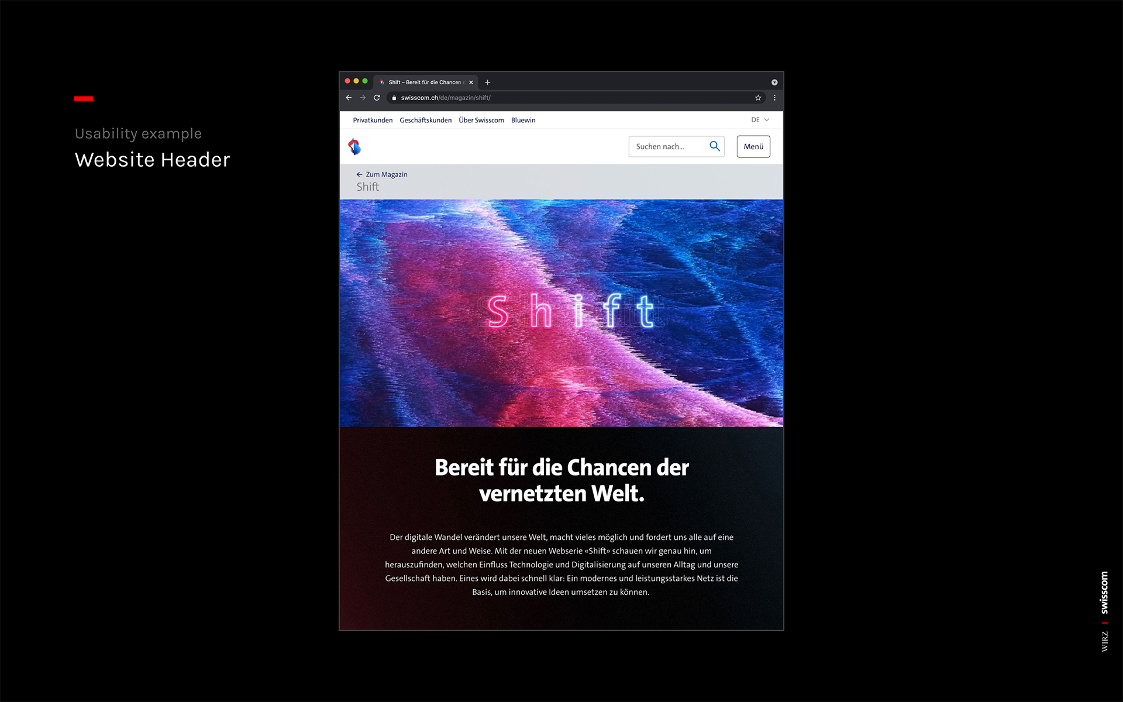Open Geschäftskunden navigation link
1123x702 pixels.
[x=426, y=120]
